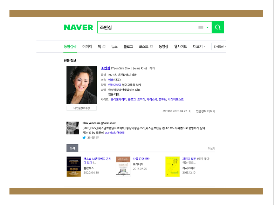The height and width of the screenshot is (205, 274).
Task: Switch to the 동영상 tab
Action: coord(163,47)
